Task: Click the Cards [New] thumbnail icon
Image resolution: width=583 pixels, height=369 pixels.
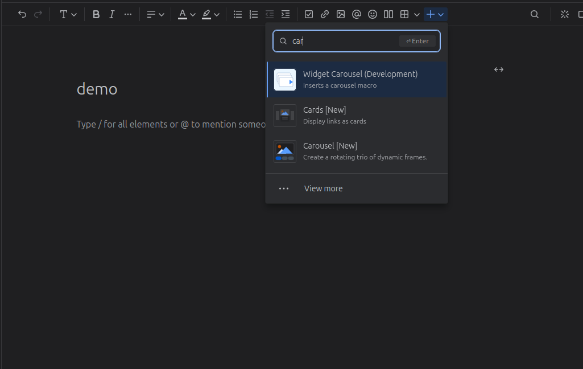Action: tap(285, 116)
